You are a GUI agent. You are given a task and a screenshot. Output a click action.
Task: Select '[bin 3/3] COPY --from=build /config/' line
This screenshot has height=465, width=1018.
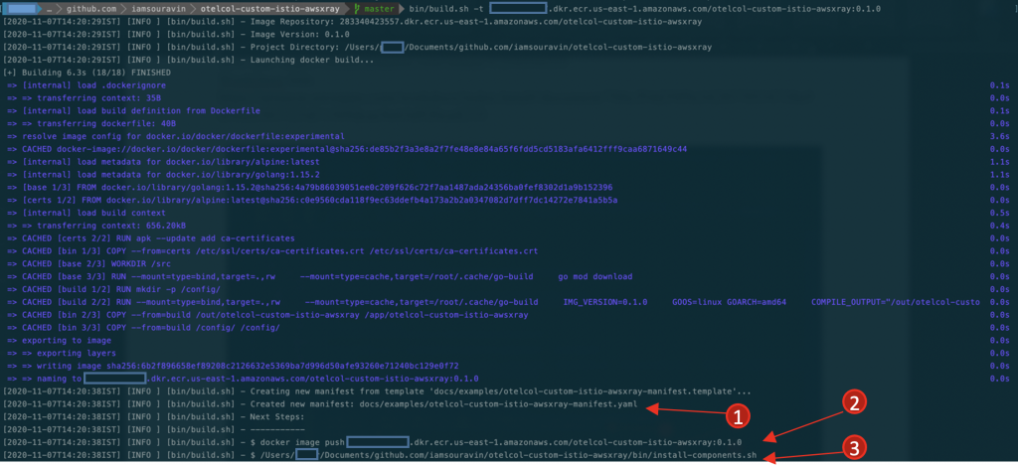coord(144,327)
